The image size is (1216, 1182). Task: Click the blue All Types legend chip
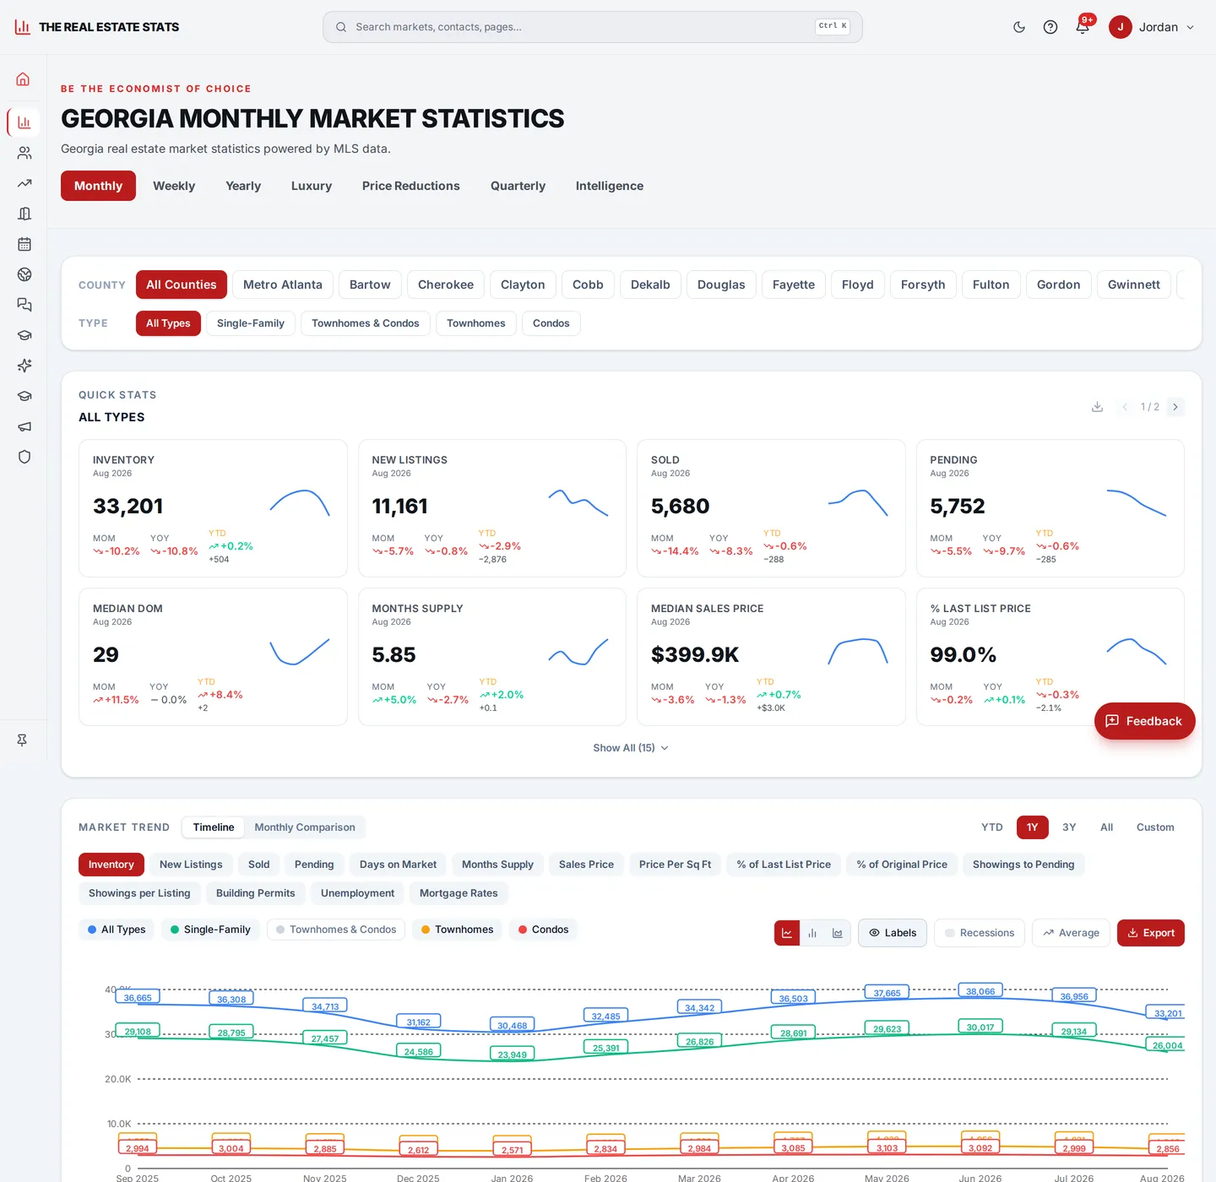[117, 930]
